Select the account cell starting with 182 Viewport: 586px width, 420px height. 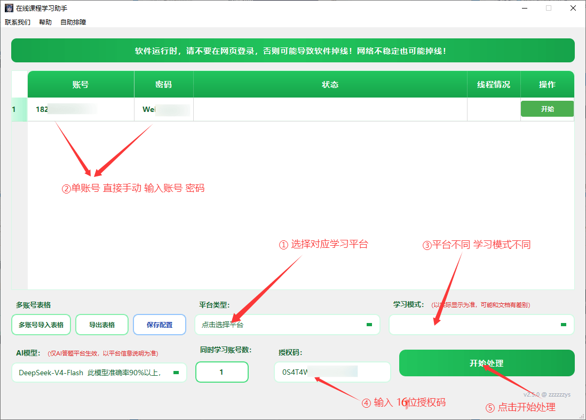click(x=81, y=109)
